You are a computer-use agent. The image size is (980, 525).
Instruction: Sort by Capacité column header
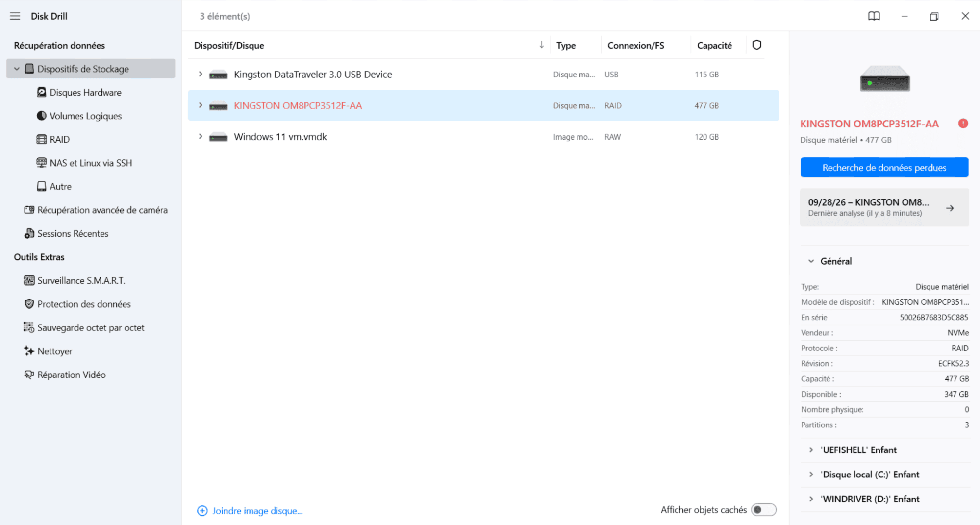[714, 45]
